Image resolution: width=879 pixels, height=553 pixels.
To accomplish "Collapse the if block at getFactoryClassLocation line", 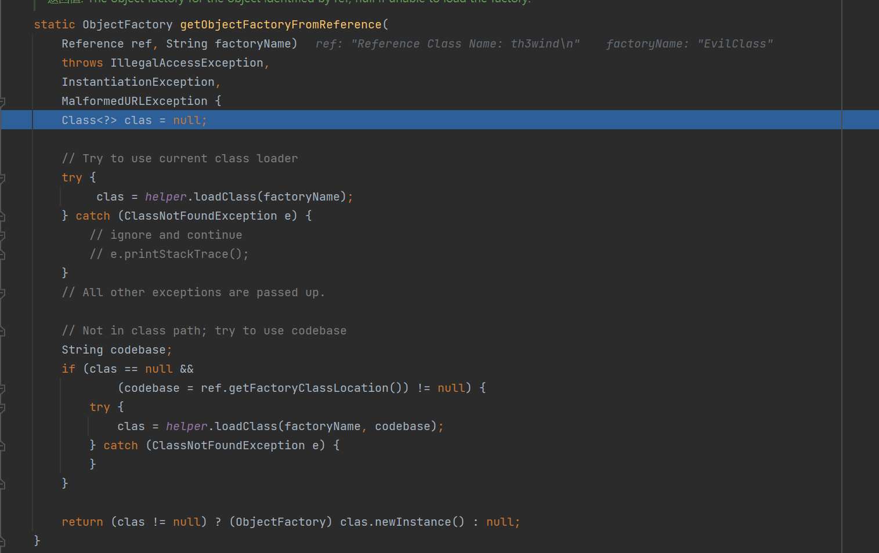I will point(2,388).
